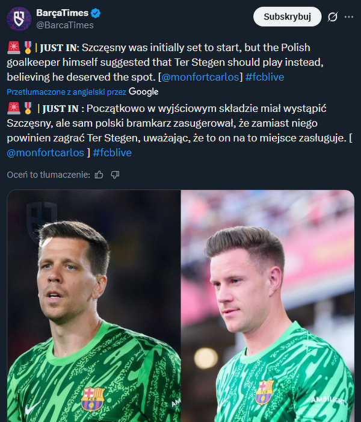Rate the translation with thumbs up
This screenshot has width=361, height=422.
99,175
